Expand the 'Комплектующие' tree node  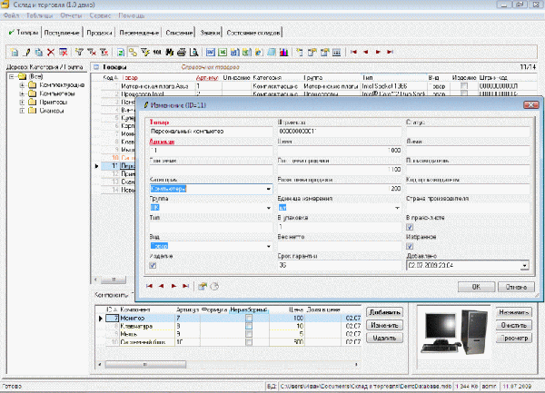(21, 84)
